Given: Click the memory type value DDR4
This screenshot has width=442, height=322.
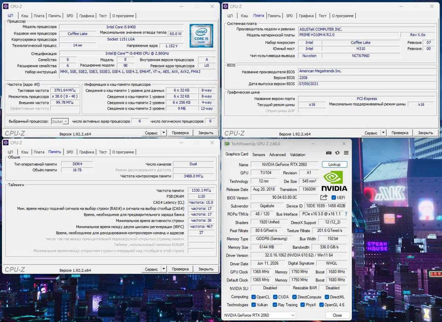Looking at the screenshot, I should (x=77, y=164).
